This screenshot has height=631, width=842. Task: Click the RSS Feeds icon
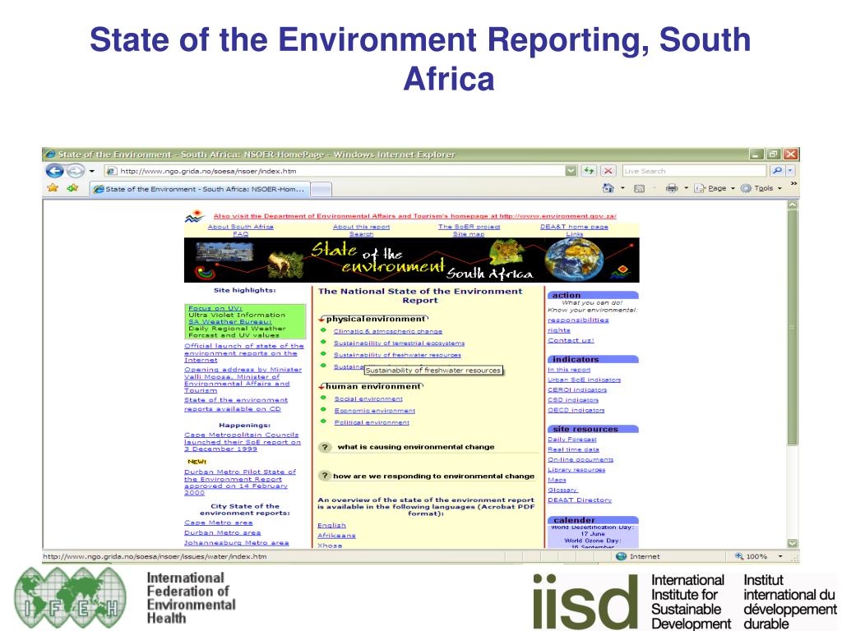click(639, 188)
